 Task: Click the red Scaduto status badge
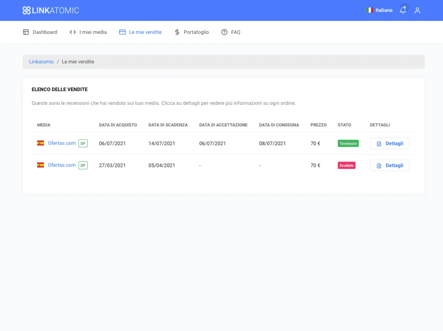coord(347,166)
